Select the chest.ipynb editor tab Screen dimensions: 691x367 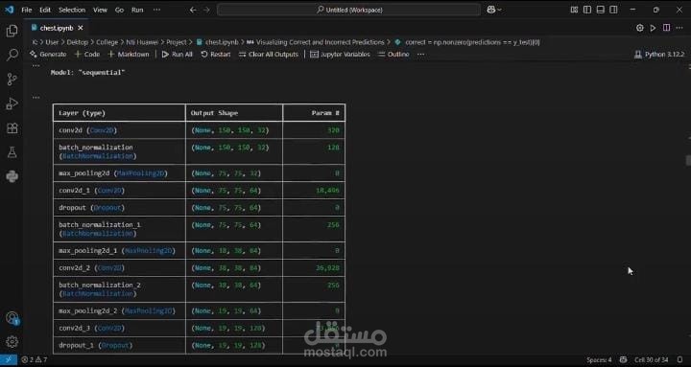coord(57,28)
